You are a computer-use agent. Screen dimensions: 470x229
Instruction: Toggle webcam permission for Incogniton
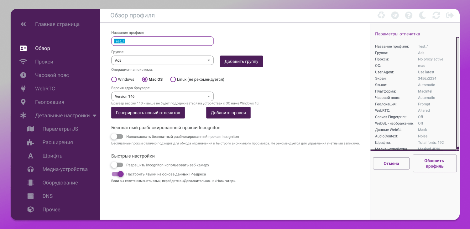click(117, 165)
